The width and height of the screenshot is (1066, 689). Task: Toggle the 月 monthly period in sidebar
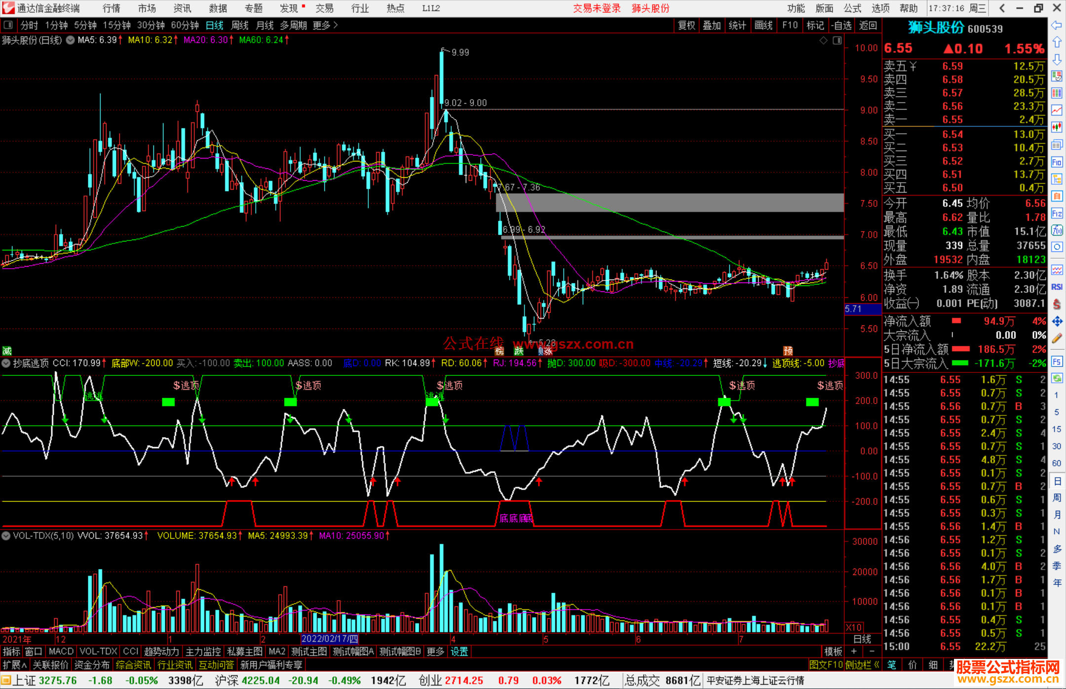(1057, 515)
